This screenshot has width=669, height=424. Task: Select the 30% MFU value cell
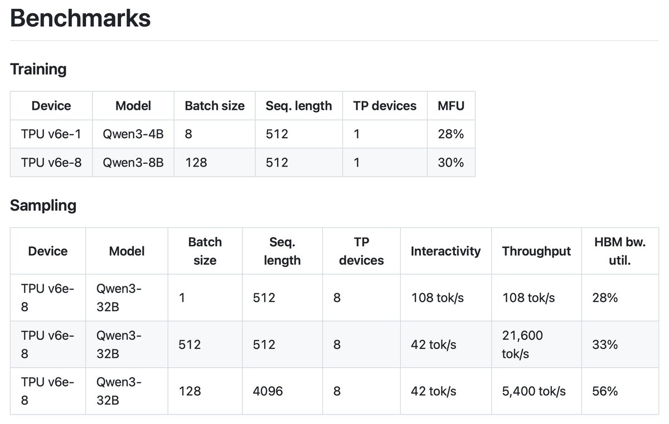[450, 163]
